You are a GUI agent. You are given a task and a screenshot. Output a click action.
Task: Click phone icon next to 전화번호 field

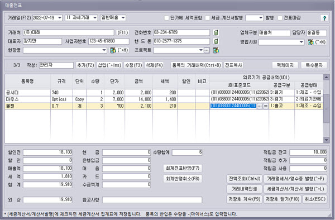[216, 33]
